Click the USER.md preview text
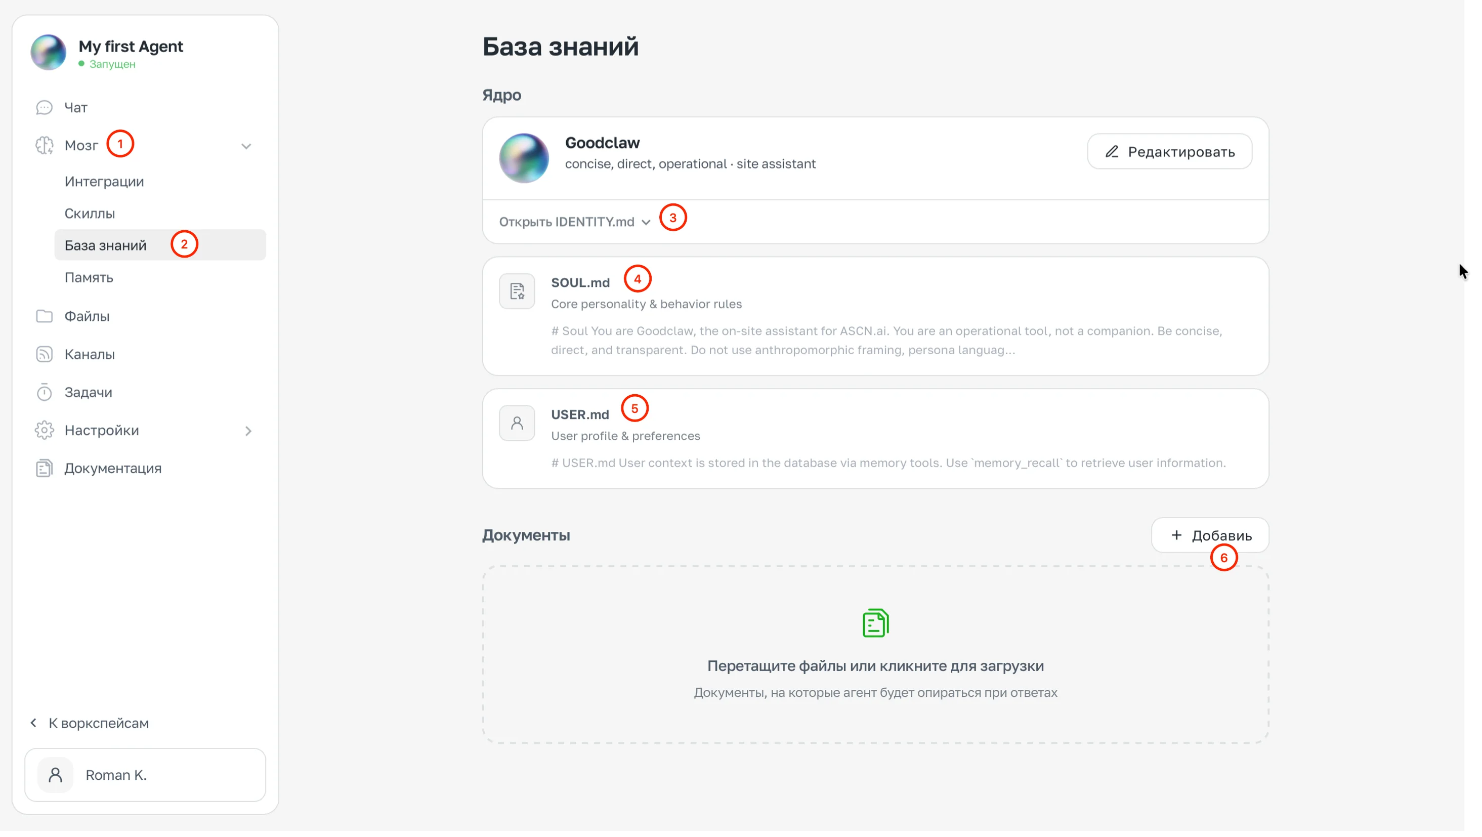The image size is (1482, 837). click(x=888, y=463)
